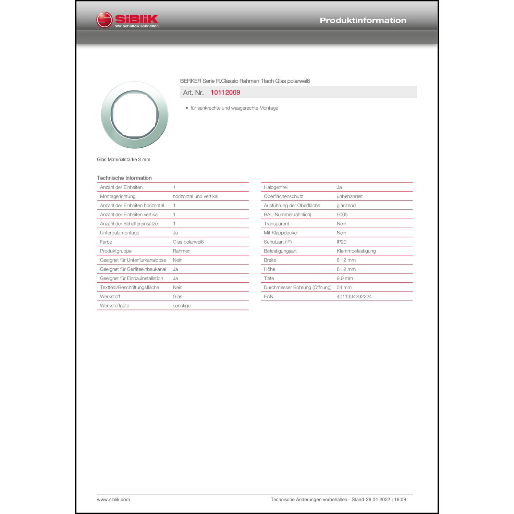Click the Technische Information heading
514x514 pixels.
[124, 178]
